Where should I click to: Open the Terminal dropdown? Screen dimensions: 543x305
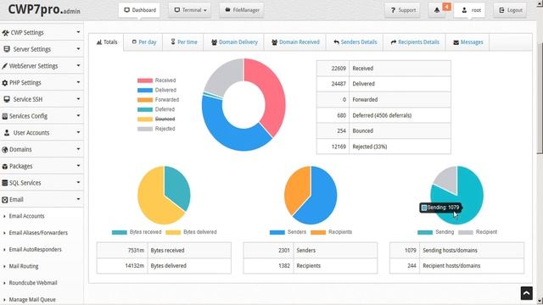pyautogui.click(x=190, y=10)
